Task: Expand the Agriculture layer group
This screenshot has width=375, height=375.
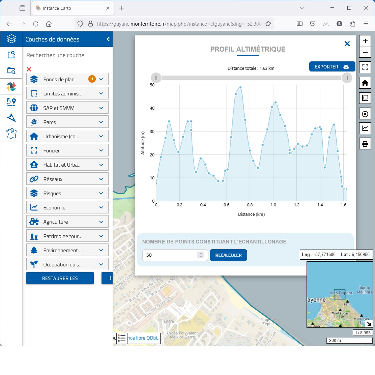Action: pos(101,222)
